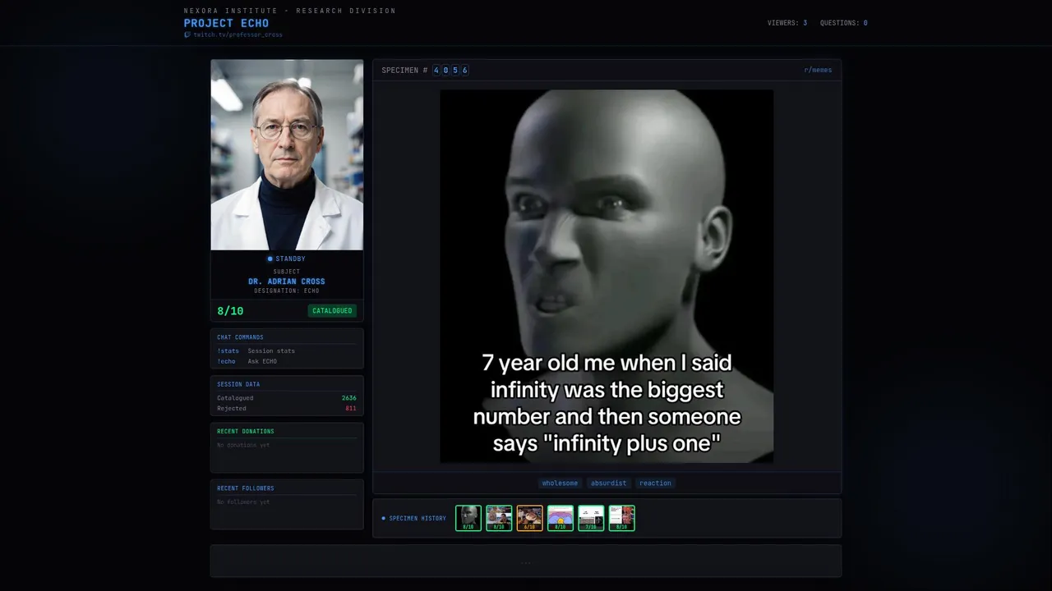Click specimen number digit box 5
Screen dimensions: 1052x591
pos(455,71)
